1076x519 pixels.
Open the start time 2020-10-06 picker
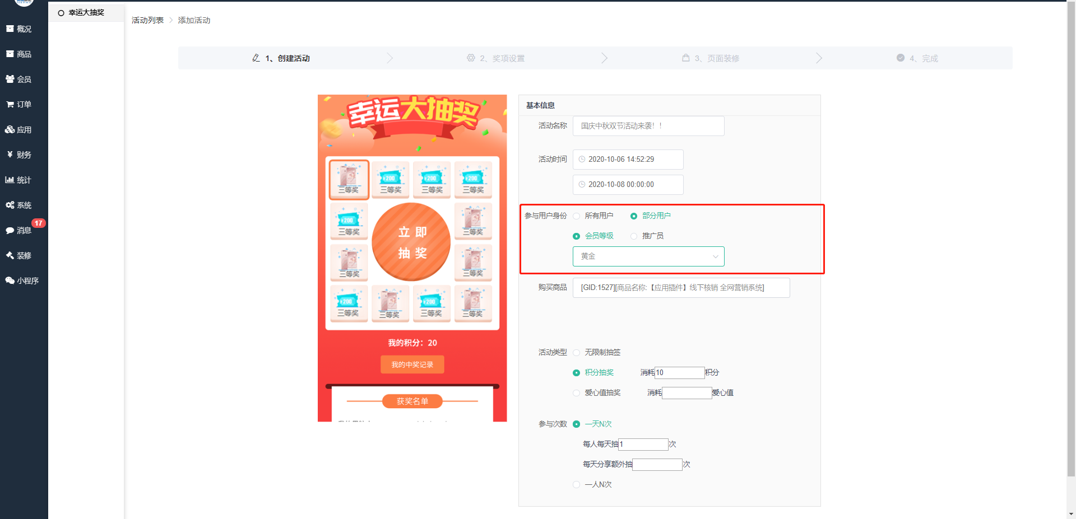click(628, 160)
